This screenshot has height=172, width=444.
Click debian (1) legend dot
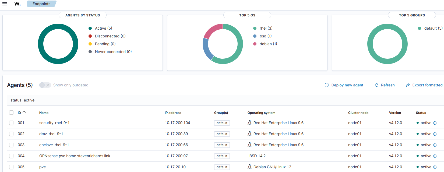pos(255,44)
